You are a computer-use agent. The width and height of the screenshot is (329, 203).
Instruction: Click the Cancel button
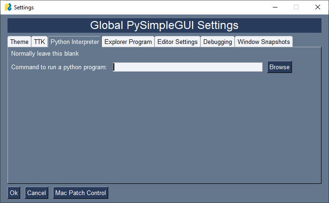pos(37,193)
